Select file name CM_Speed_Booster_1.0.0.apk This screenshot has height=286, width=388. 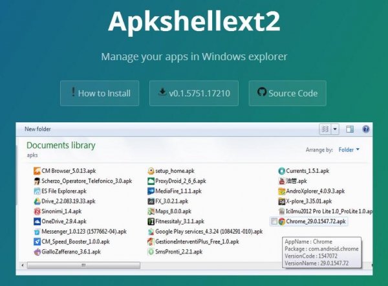[x=76, y=241]
